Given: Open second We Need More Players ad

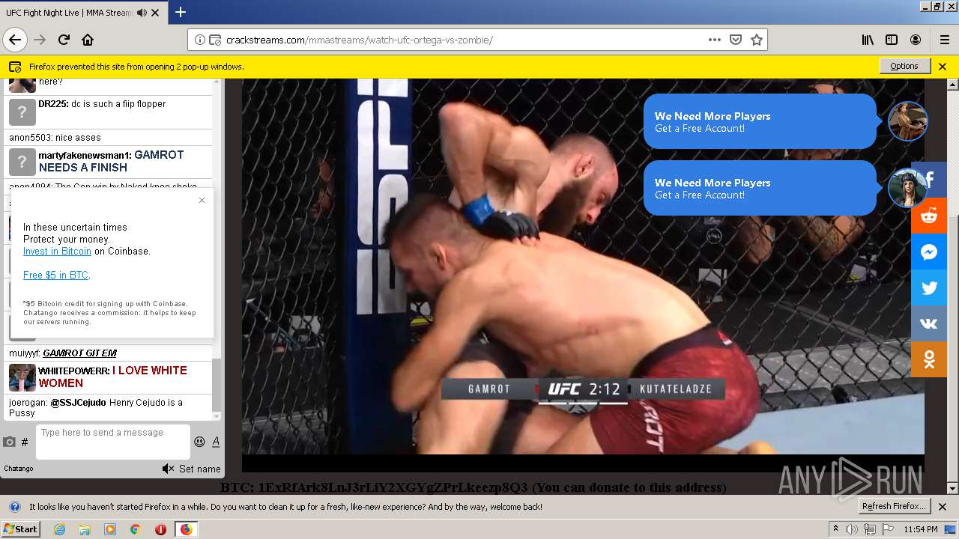Looking at the screenshot, I should [760, 188].
